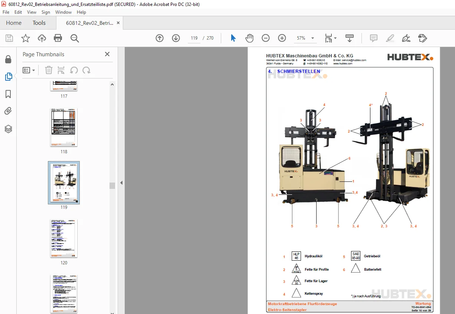Click the Save file icon

9,38
